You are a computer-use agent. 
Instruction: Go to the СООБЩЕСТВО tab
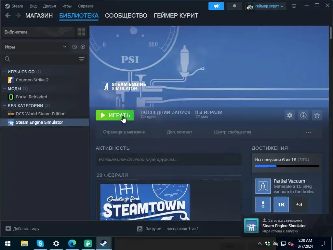click(x=126, y=16)
